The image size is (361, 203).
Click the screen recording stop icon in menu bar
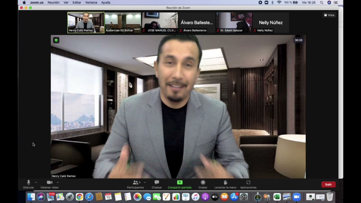(260, 3)
